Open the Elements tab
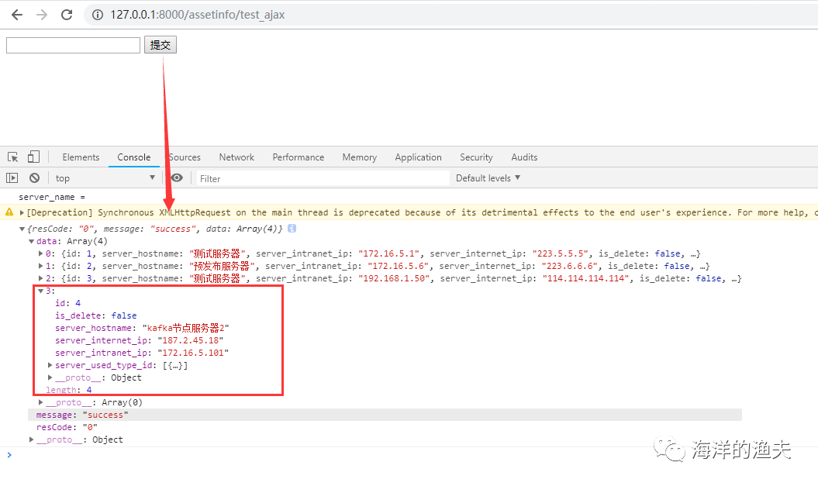The image size is (818, 486). 81,157
